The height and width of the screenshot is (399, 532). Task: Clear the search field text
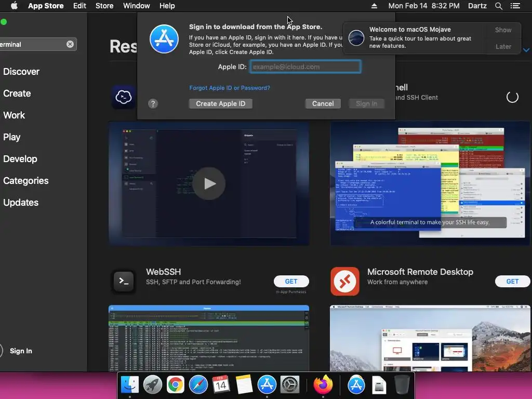(x=70, y=44)
